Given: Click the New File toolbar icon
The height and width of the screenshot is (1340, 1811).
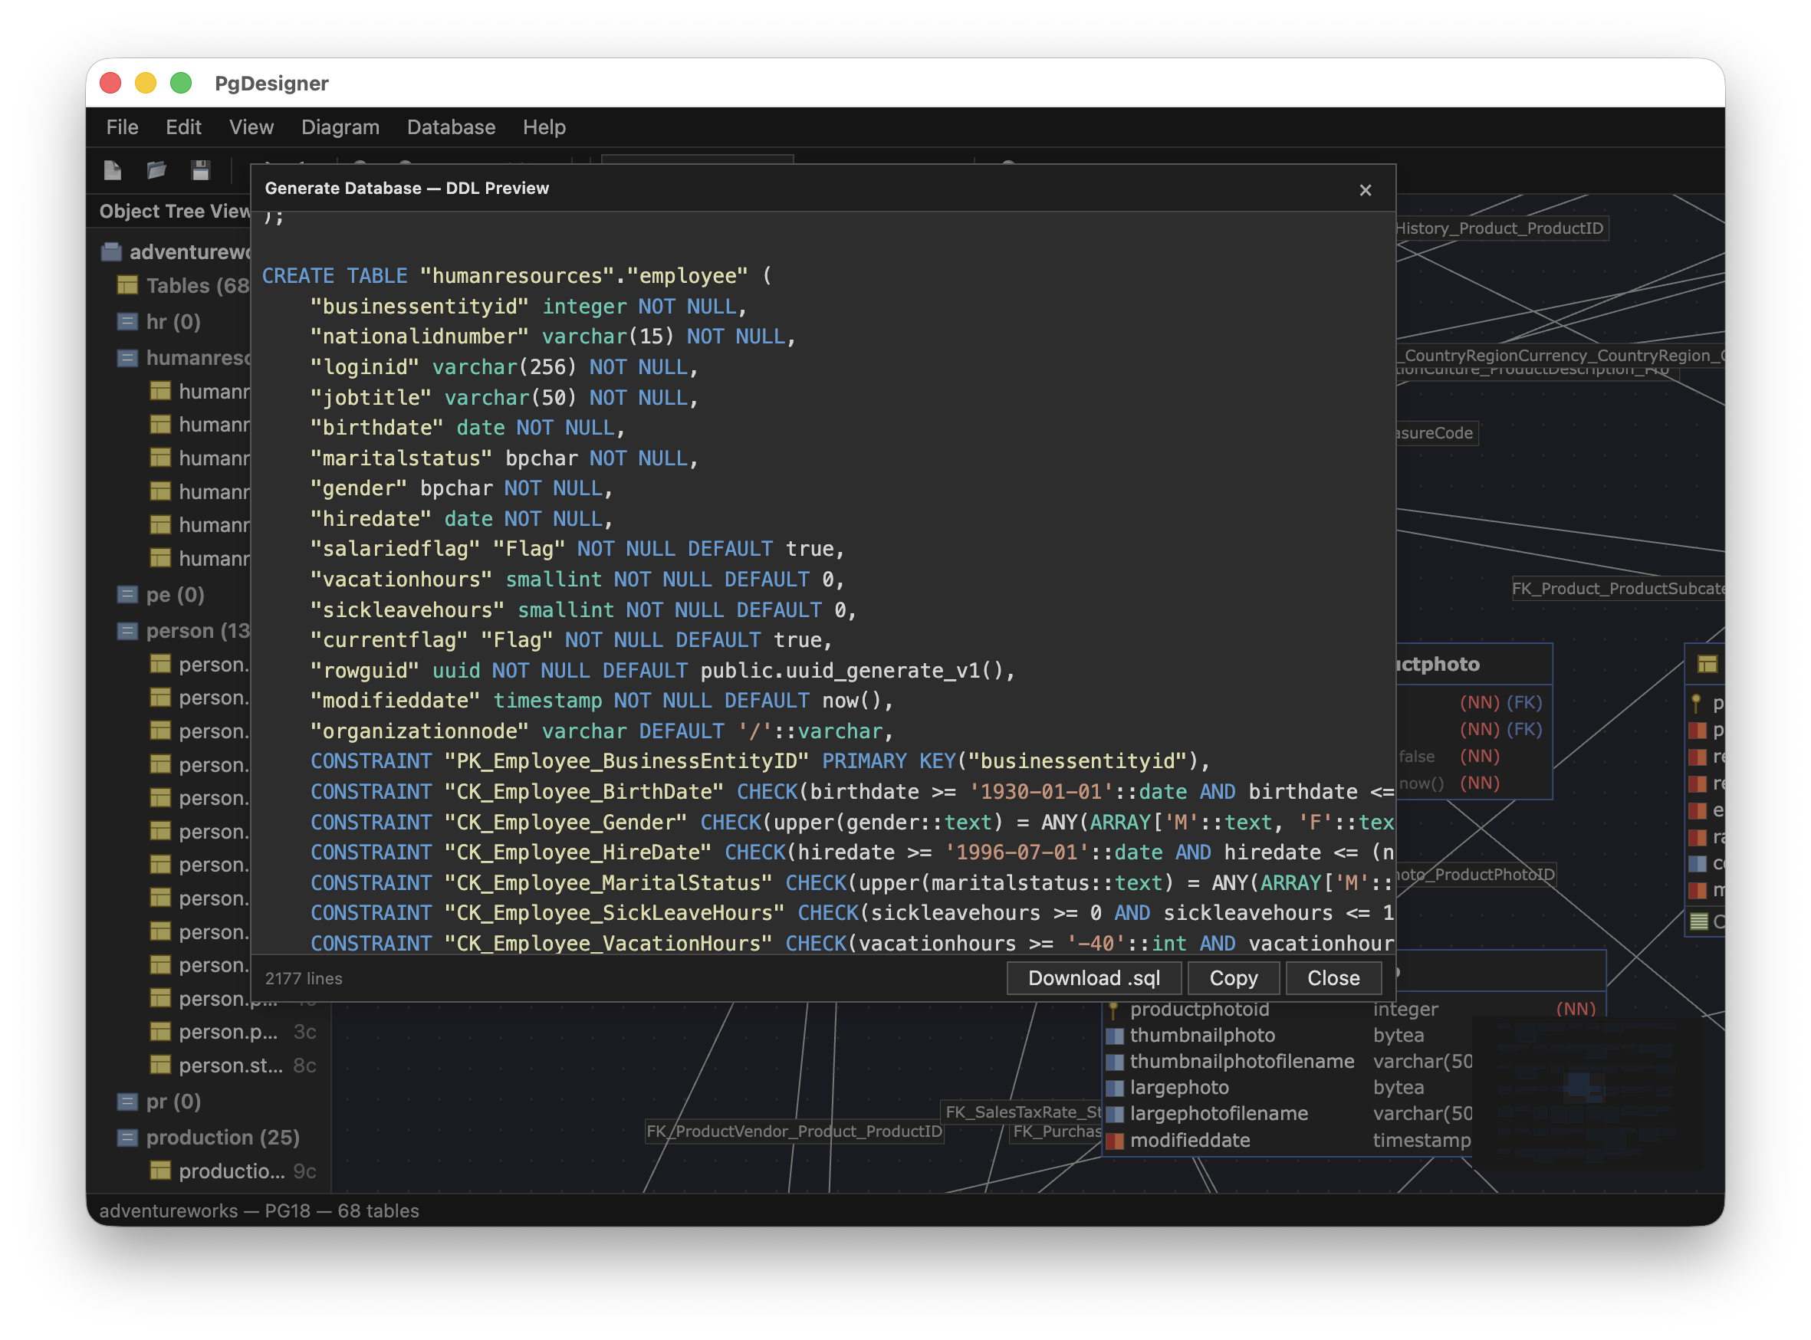Looking at the screenshot, I should (x=113, y=170).
